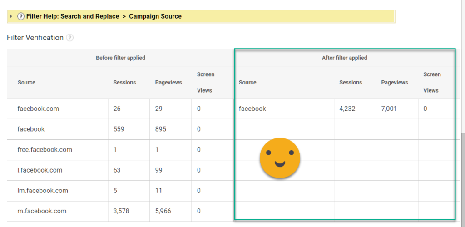Click the 29 pageviews value

click(158, 109)
